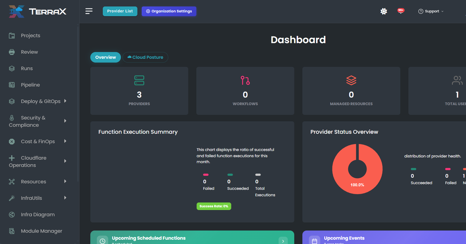Image resolution: width=466 pixels, height=244 pixels.
Task: Click the Pipeline icon in sidebar
Action: [x=12, y=85]
